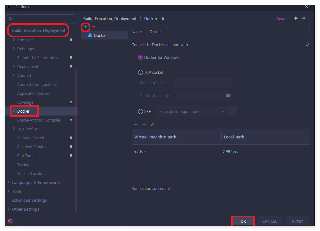Select the /c/Users mapping cell
Viewport: 320px width, 231px height.
click(x=140, y=152)
